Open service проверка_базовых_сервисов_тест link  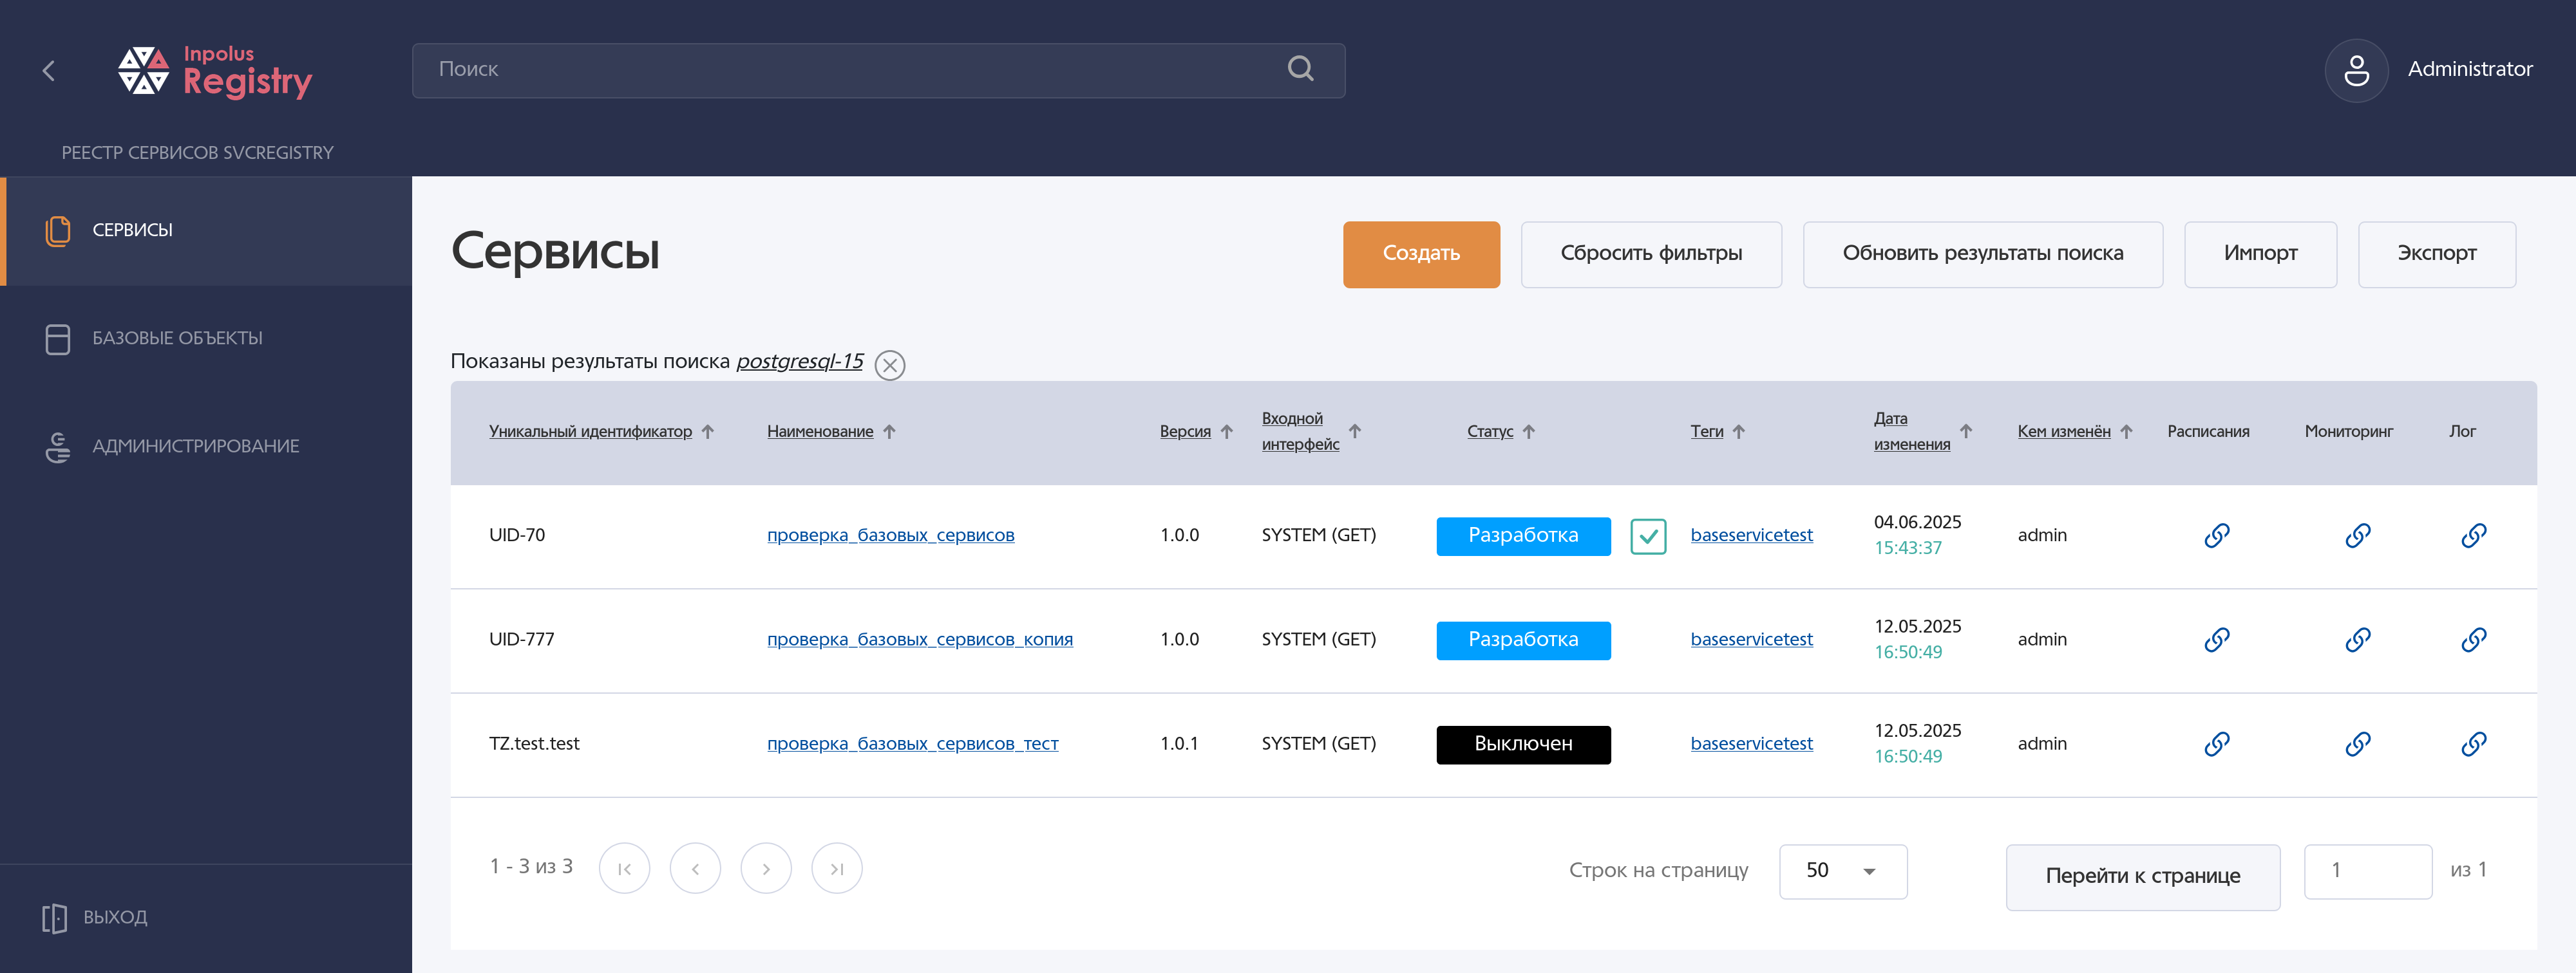click(x=912, y=745)
